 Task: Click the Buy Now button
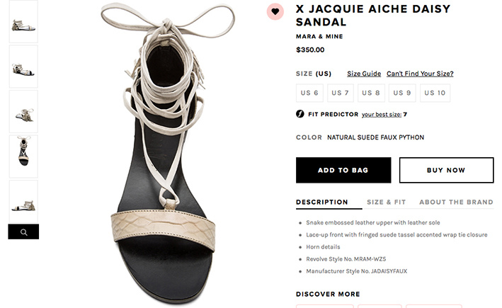pos(446,170)
